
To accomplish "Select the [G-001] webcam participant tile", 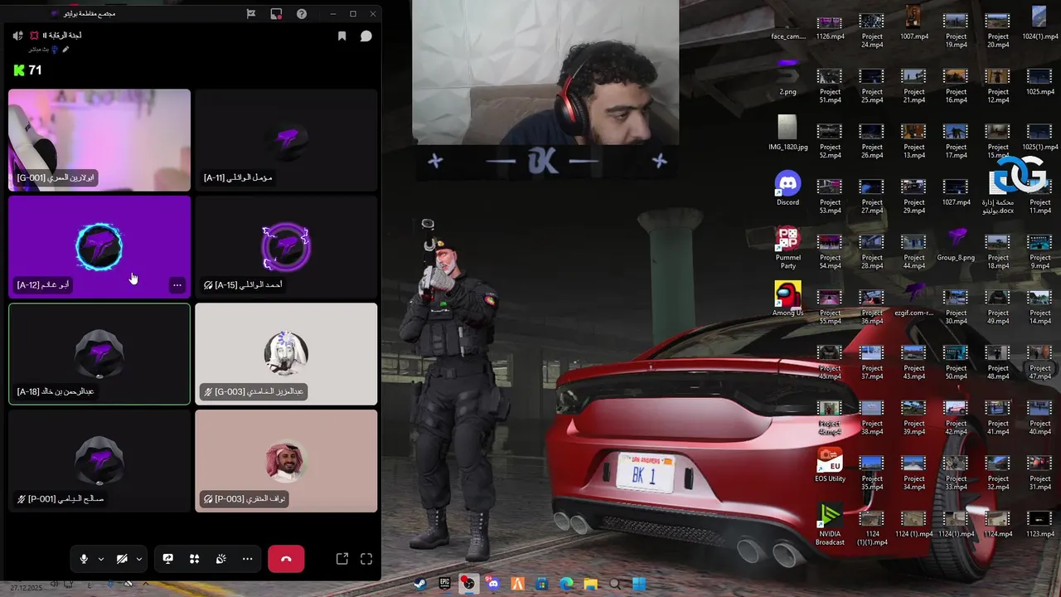I will (99, 140).
